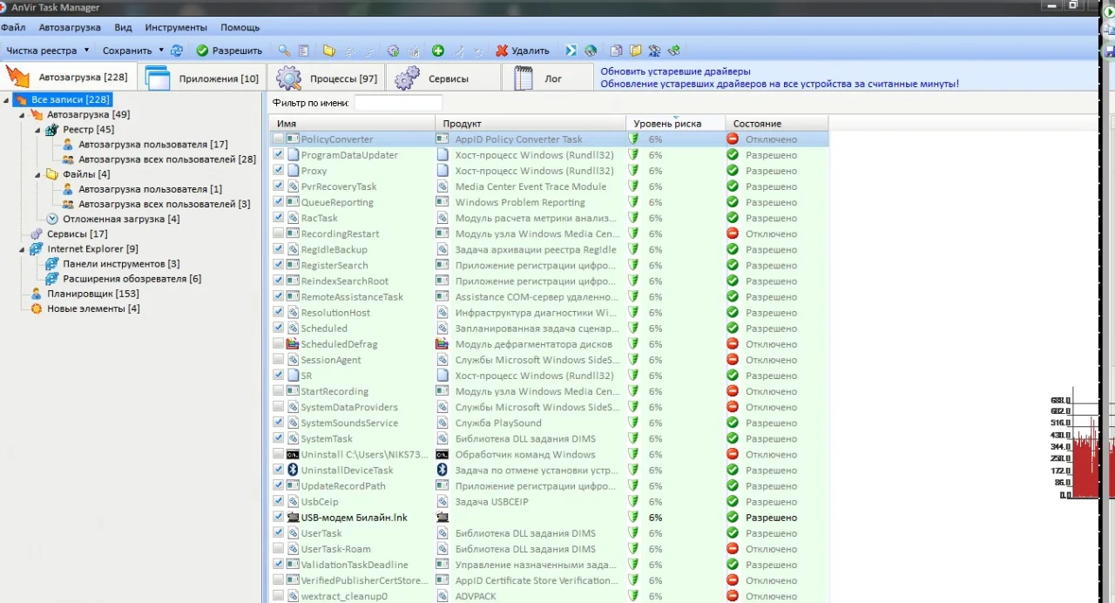Click the green plus add-entry icon
This screenshot has height=603, width=1115.
[438, 51]
